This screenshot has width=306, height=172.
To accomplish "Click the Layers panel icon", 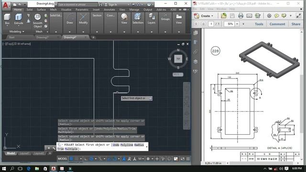I will (x=152, y=17).
